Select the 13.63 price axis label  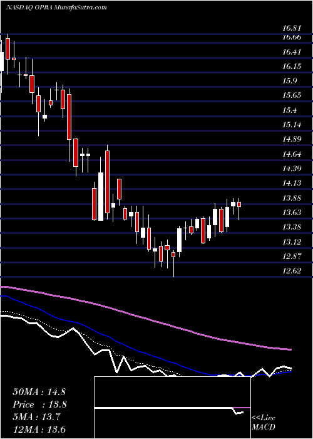point(292,212)
